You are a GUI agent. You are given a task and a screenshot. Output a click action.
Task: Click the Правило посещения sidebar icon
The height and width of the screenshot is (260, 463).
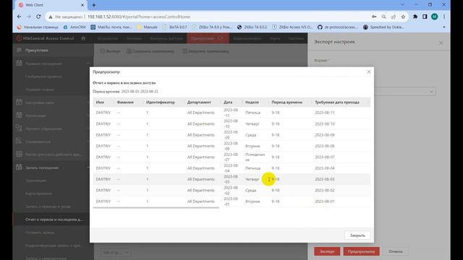pyautogui.click(x=19, y=63)
